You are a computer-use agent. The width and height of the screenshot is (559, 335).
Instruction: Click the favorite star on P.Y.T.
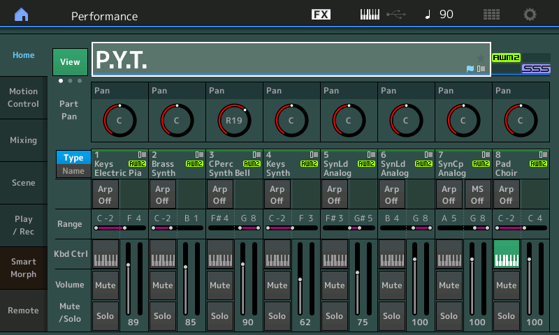point(480,57)
